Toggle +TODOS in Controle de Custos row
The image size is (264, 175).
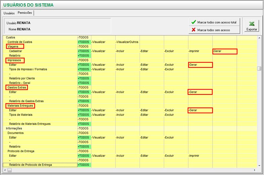[x=84, y=42]
